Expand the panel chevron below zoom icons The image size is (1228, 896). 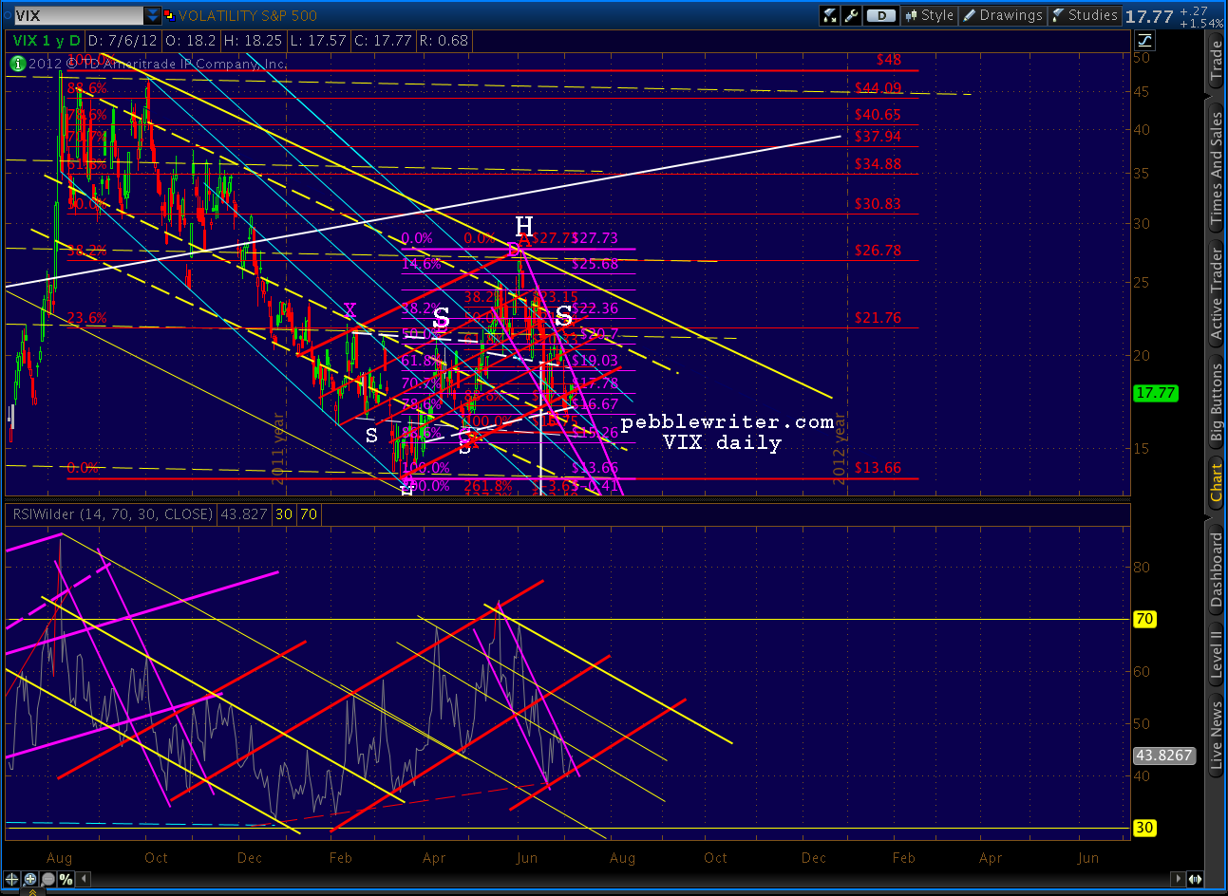34,891
